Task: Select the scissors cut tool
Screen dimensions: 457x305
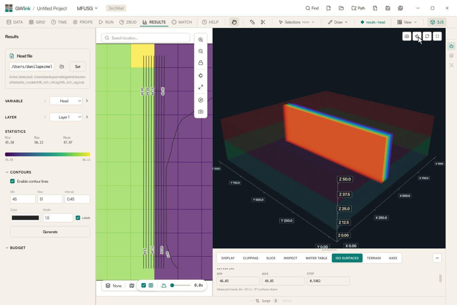Action: pos(263,22)
